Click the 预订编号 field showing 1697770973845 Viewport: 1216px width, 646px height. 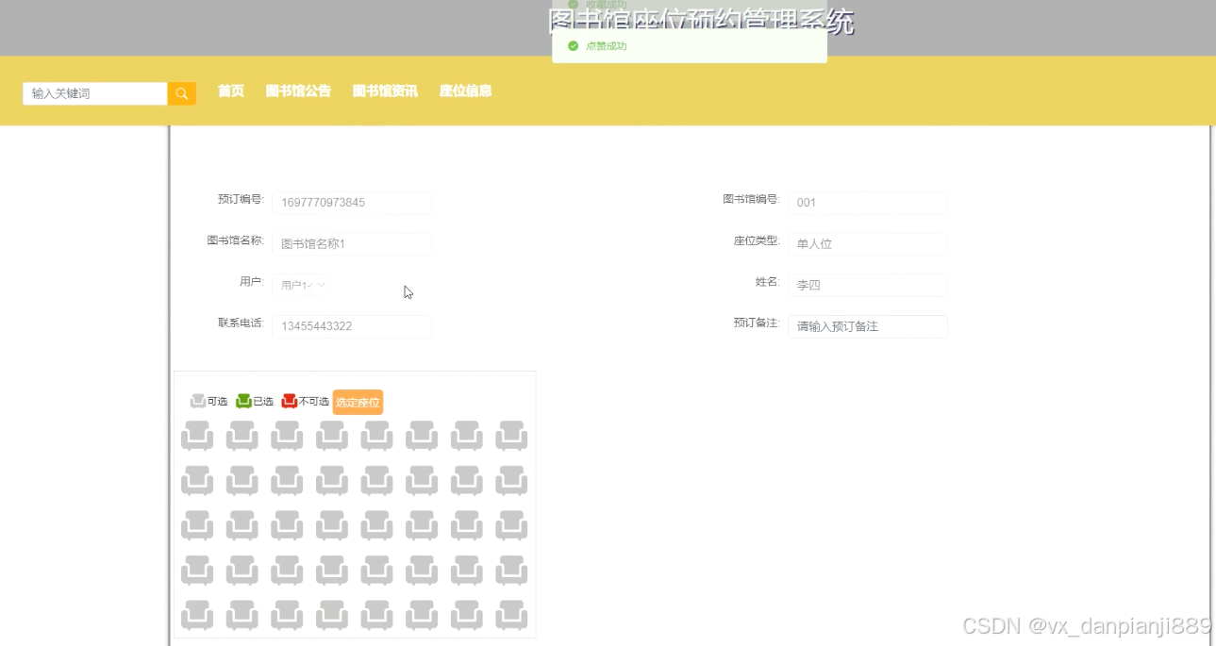tap(352, 203)
